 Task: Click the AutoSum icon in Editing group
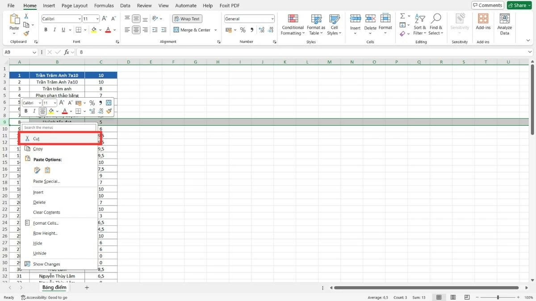point(402,16)
